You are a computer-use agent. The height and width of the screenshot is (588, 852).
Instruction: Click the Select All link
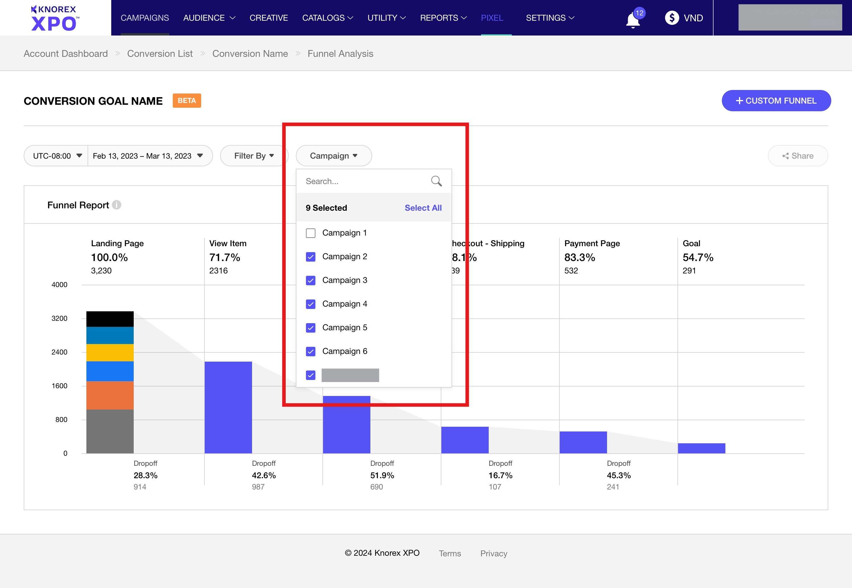pos(423,208)
